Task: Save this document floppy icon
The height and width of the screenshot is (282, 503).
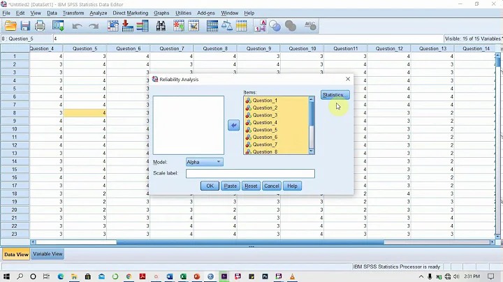Action: coord(25,26)
